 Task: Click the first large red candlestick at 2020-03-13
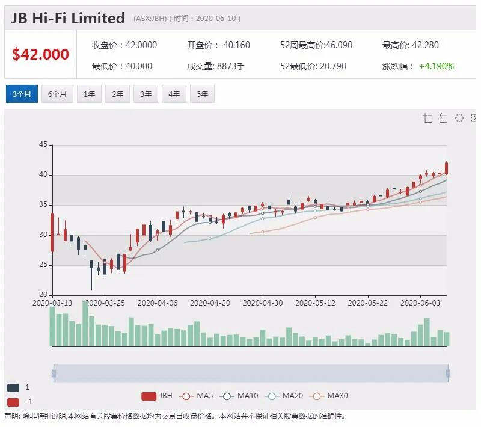(52, 232)
